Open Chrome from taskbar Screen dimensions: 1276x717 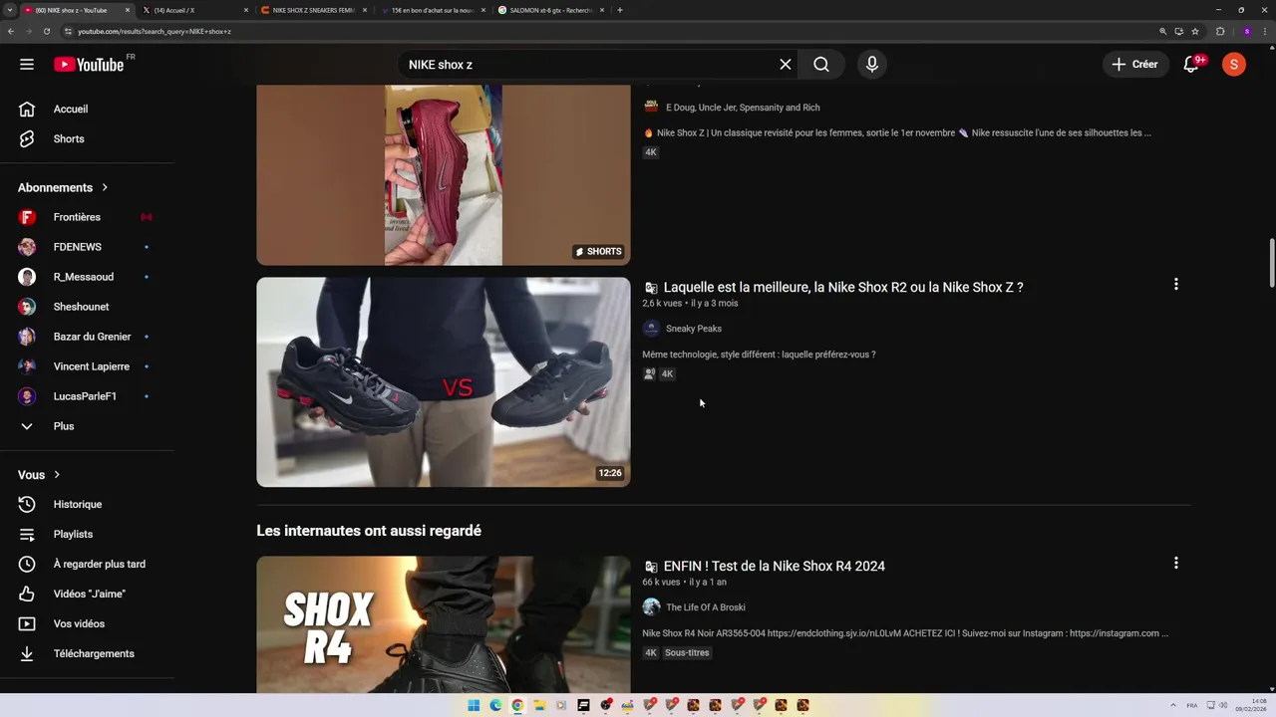[517, 705]
